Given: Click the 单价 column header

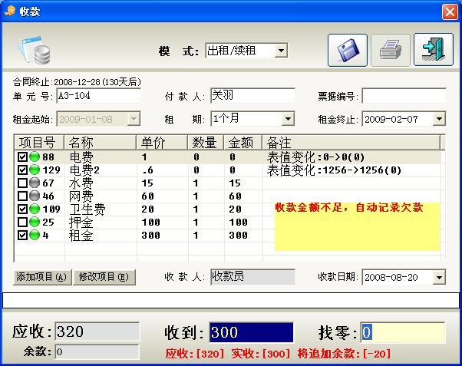Looking at the screenshot, I should [162, 143].
